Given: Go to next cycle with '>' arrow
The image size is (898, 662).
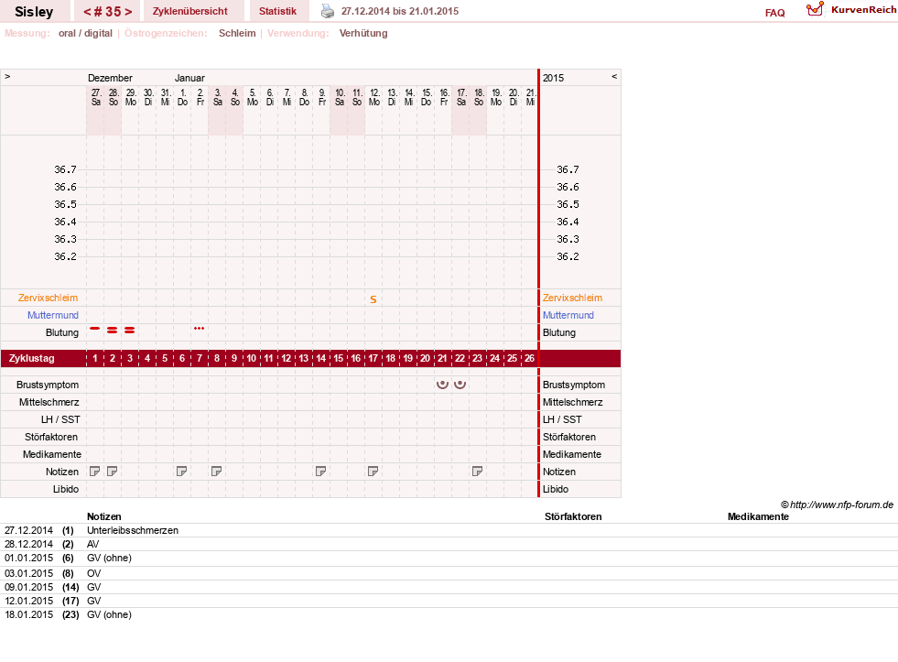Looking at the screenshot, I should (x=128, y=12).
